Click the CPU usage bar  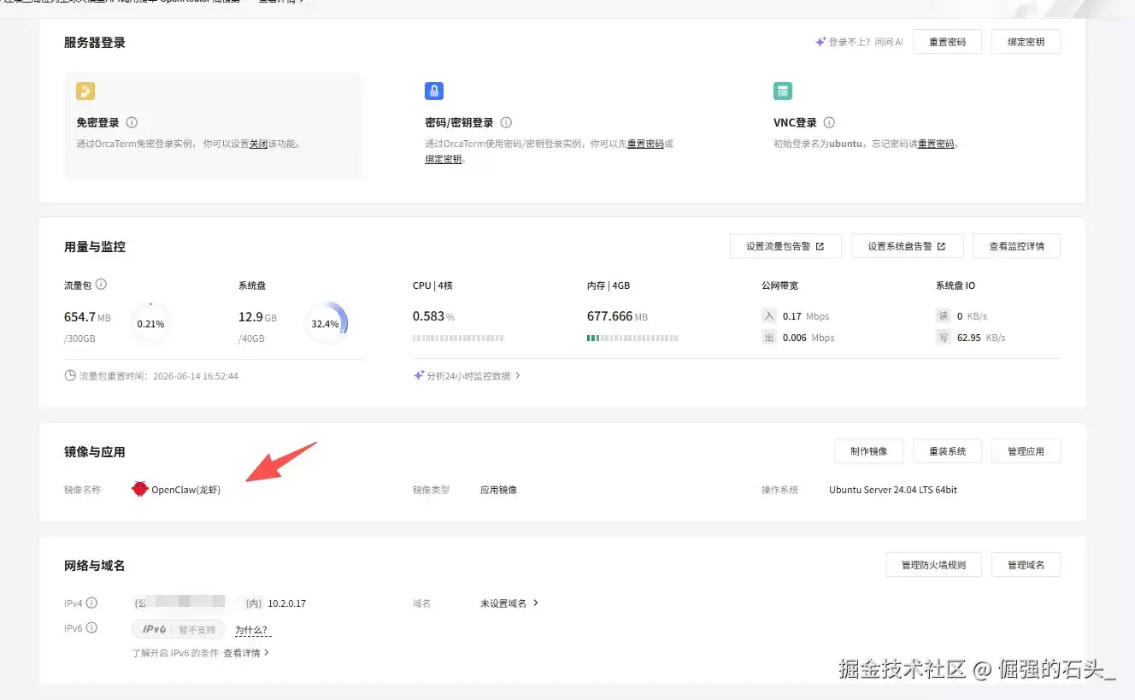(x=458, y=338)
